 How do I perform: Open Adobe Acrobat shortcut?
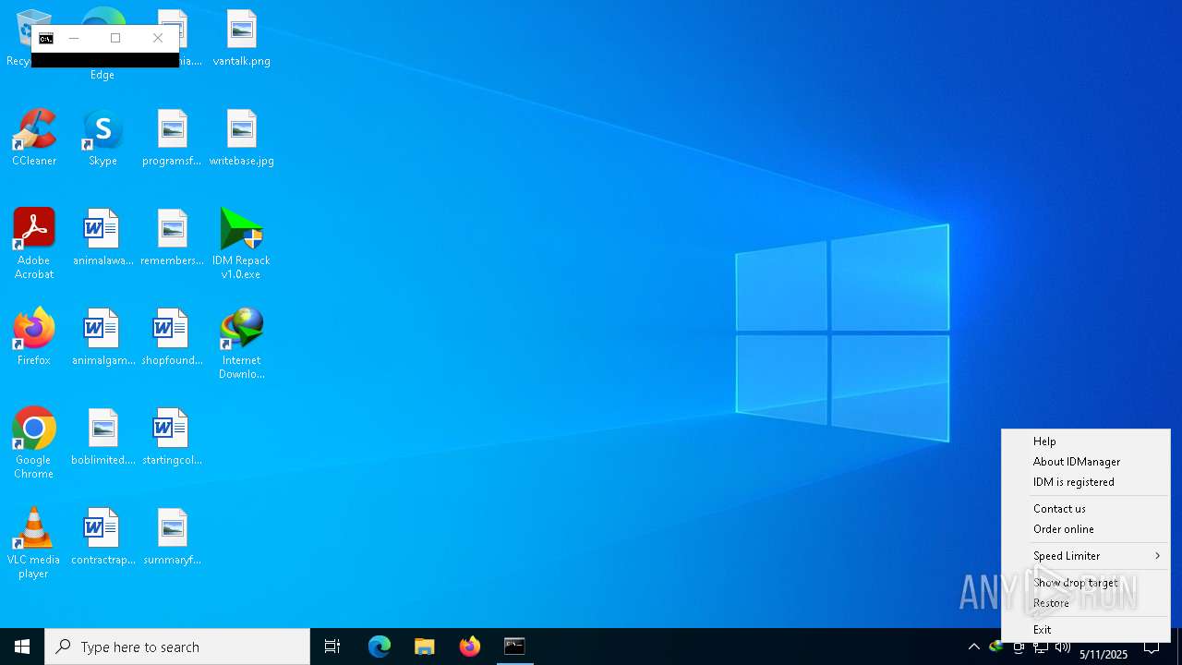pyautogui.click(x=34, y=244)
